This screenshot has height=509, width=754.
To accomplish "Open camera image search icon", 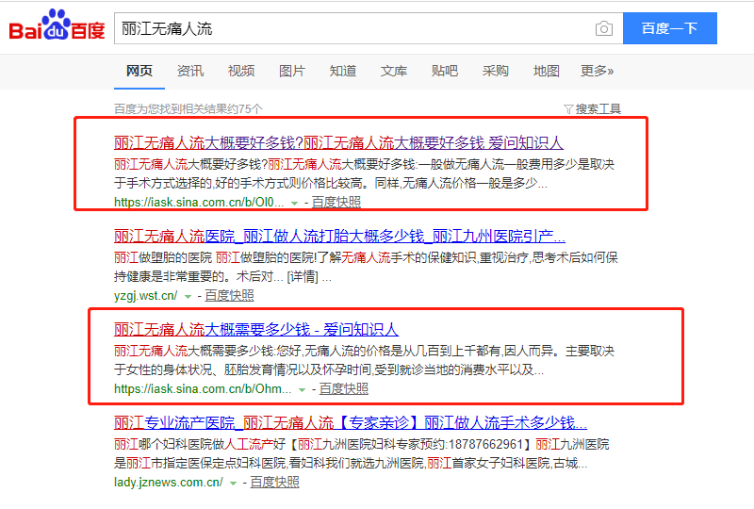I will [x=603, y=28].
